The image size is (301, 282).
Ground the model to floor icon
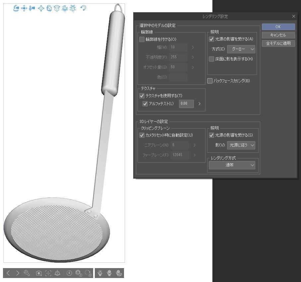[57, 273]
